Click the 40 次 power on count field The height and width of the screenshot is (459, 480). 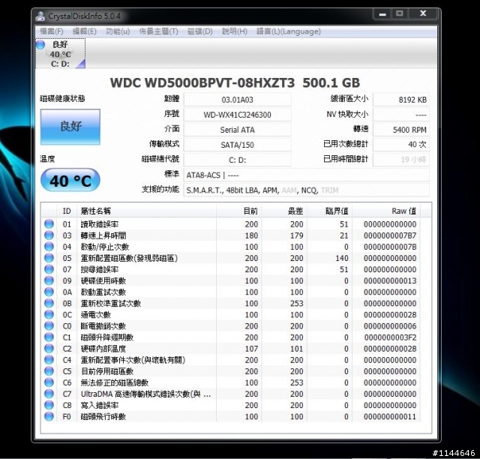[401, 145]
